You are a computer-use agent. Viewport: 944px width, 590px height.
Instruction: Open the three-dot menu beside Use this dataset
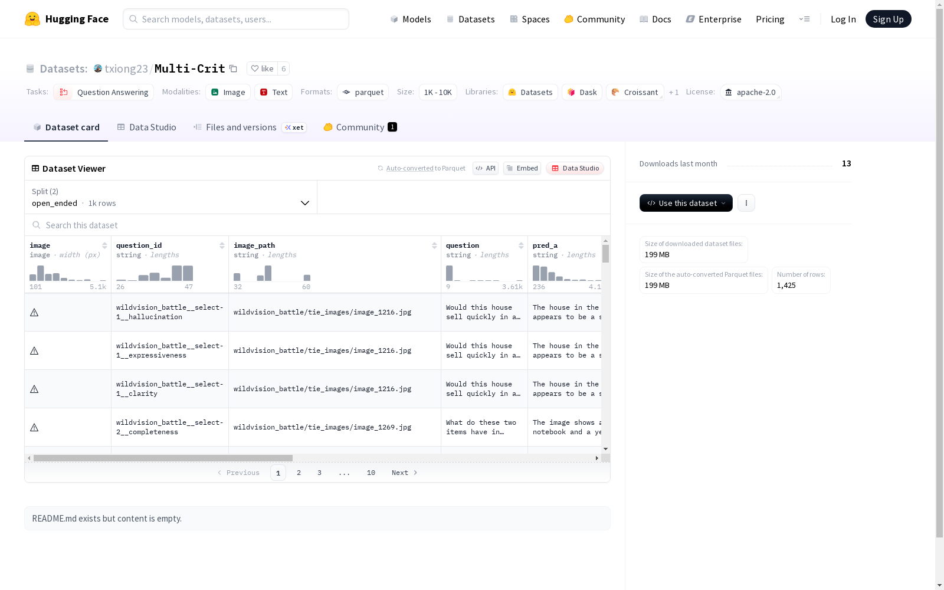coord(746,203)
